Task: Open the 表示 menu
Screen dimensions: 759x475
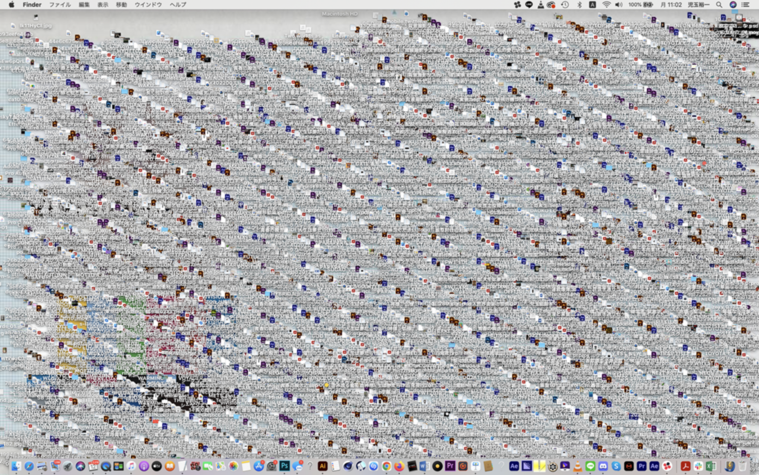Action: (103, 5)
